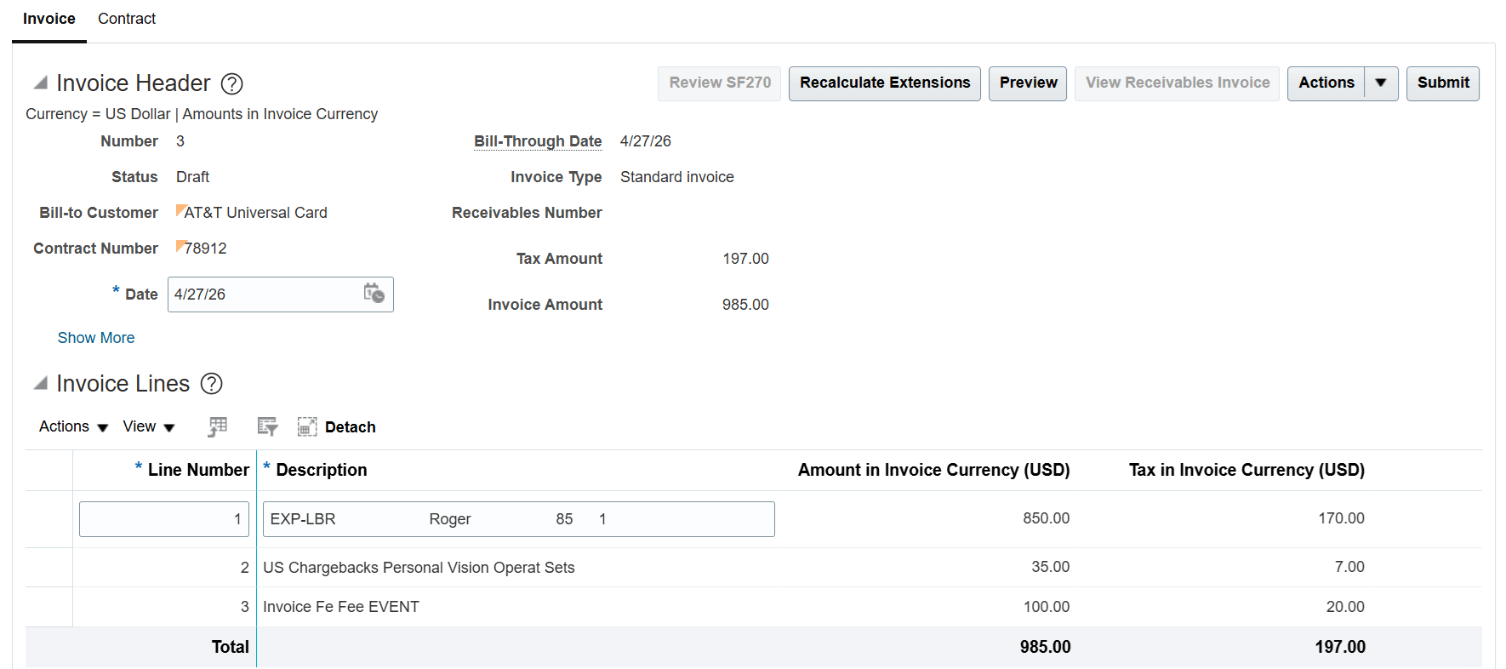Click the Detach table icon
The height and width of the screenshot is (669, 1506).
coord(307,427)
